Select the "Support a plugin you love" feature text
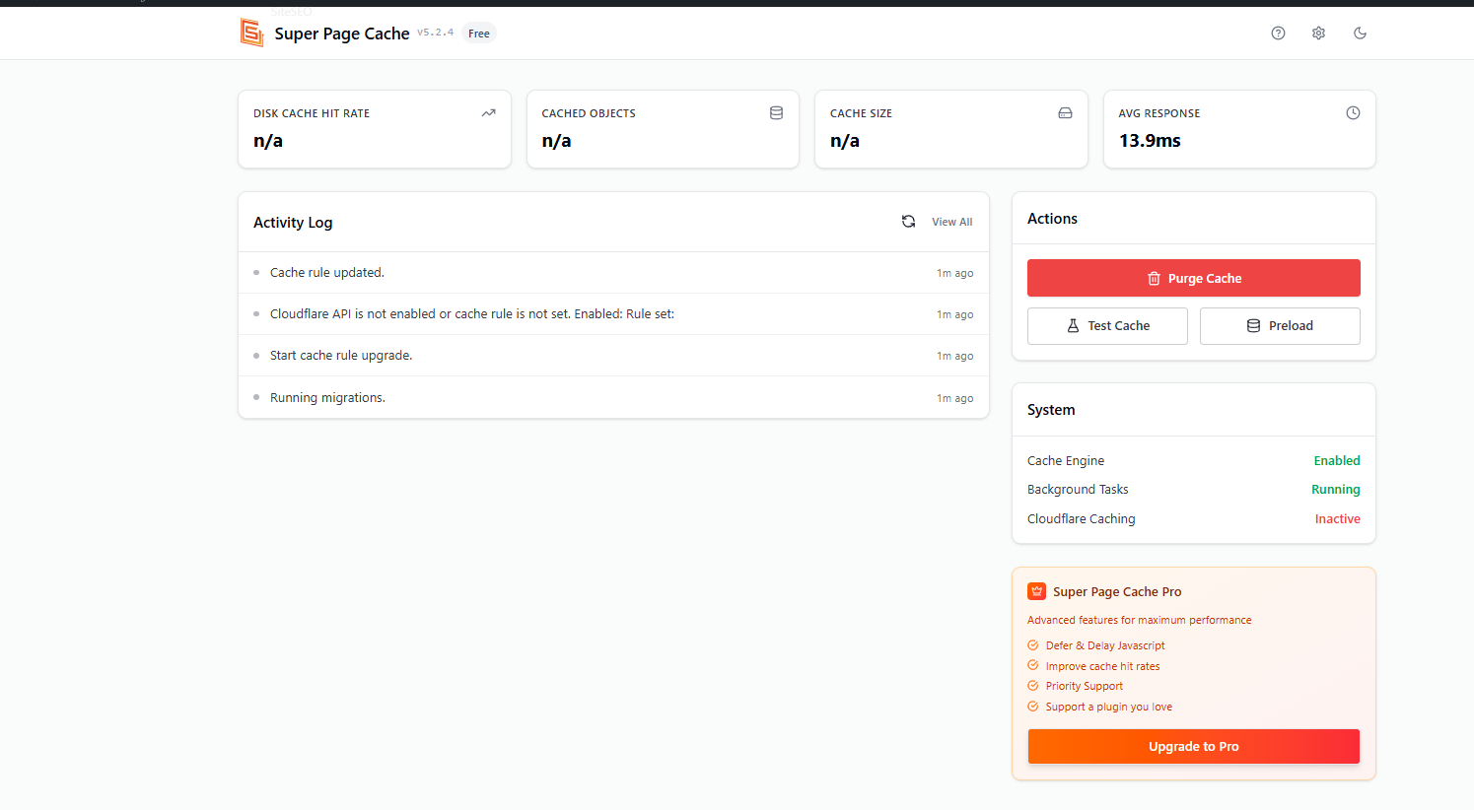The width and height of the screenshot is (1474, 810). coord(1109,707)
